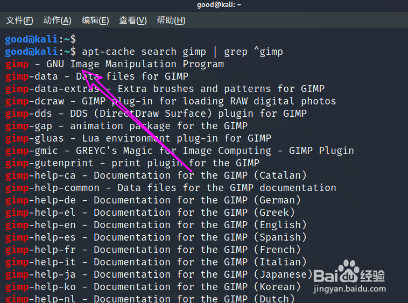Screen dimensions: 408x303
Task: Click the gimp-help-de German line
Action: 153,200
